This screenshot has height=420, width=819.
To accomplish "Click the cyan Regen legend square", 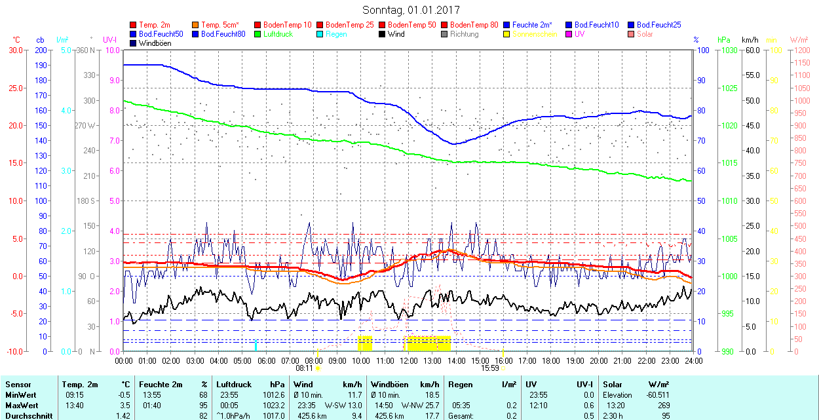I will pos(320,34).
